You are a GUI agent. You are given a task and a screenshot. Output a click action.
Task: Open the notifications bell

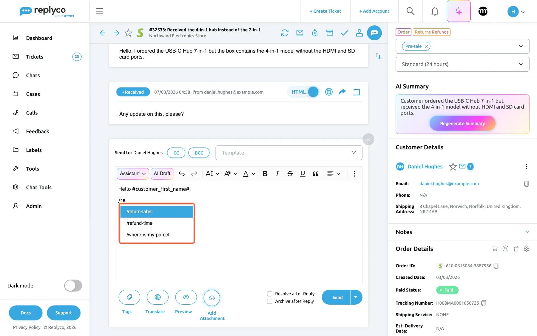pos(435,11)
